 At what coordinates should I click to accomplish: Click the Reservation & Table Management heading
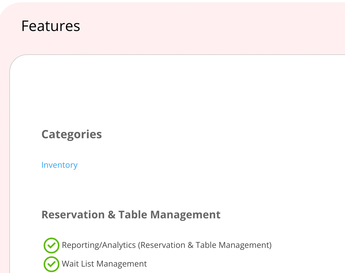131,215
